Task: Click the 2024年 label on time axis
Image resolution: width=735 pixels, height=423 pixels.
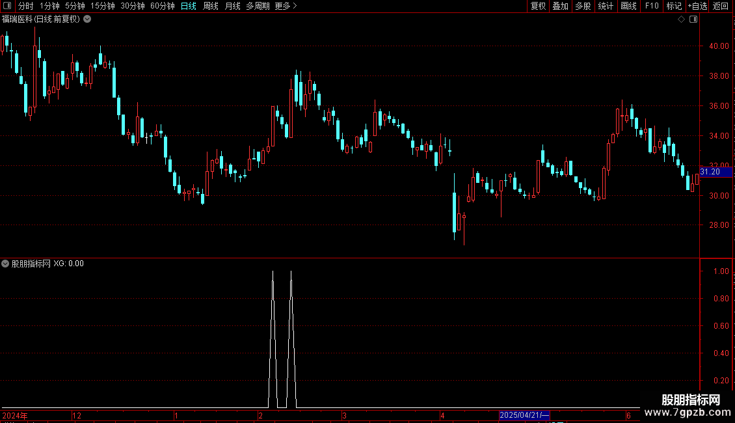Action: [15, 415]
